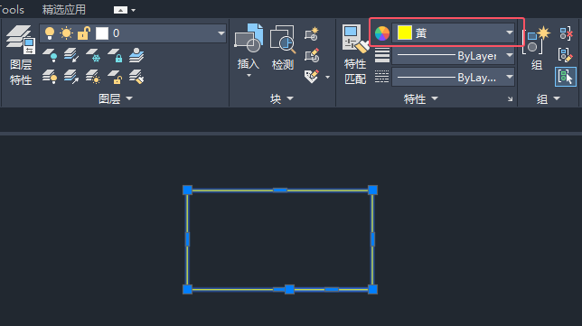The height and width of the screenshot is (326, 582).
Task: Click the rectangle's upper-right corner grip
Action: [372, 191]
